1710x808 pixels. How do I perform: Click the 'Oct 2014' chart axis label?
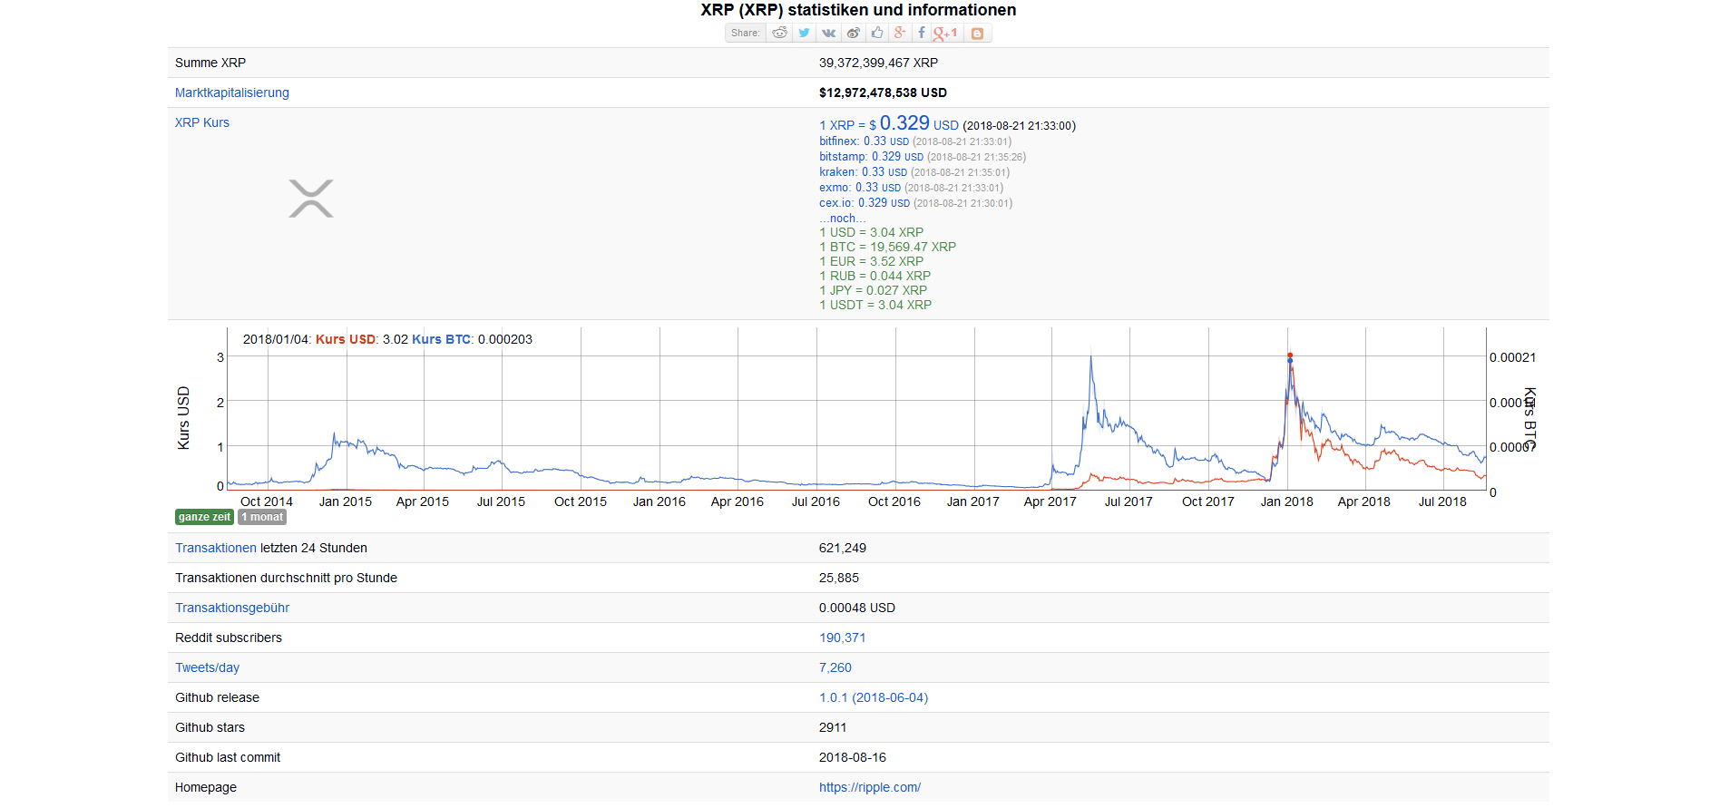(x=267, y=501)
